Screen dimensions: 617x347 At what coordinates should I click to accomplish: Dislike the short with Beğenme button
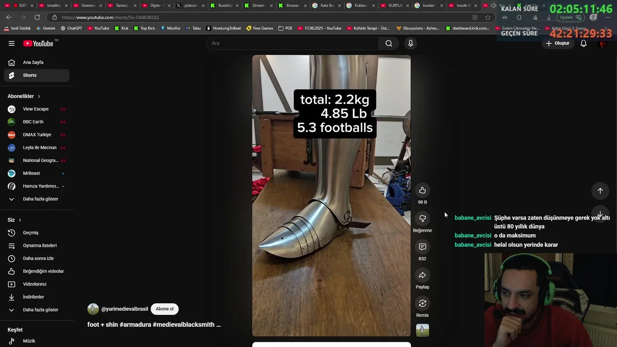(x=422, y=218)
